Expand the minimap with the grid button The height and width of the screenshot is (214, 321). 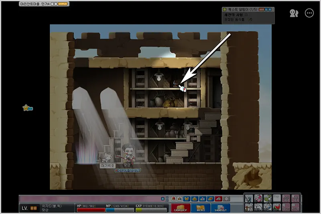pos(56,4)
